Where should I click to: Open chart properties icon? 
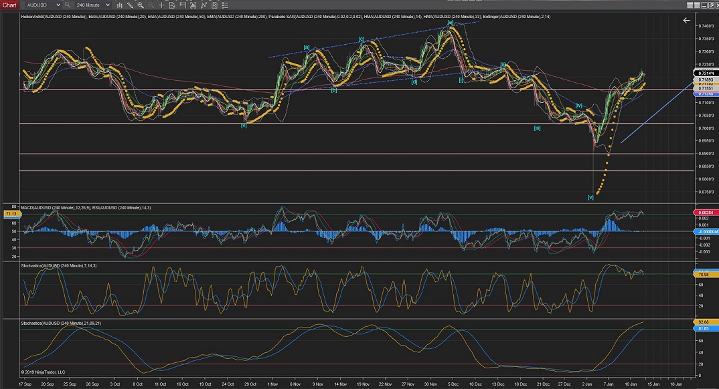point(215,5)
